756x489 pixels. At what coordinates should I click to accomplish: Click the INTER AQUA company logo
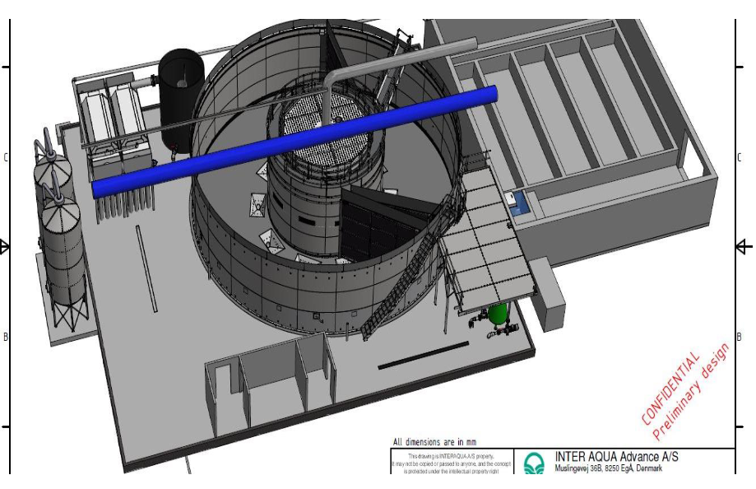[x=534, y=464]
